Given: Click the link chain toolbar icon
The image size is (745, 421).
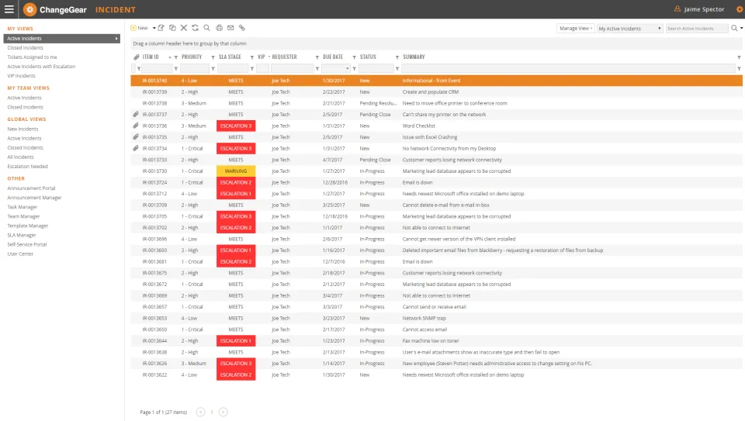Looking at the screenshot, I should pos(242,28).
